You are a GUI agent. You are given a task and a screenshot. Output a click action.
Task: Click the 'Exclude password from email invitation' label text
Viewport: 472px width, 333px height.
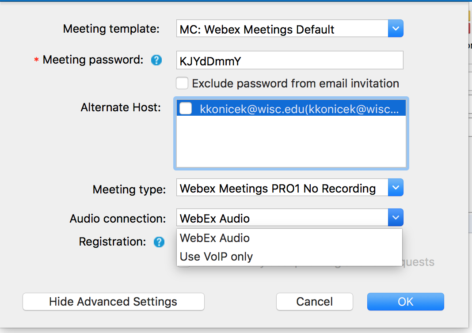click(296, 83)
